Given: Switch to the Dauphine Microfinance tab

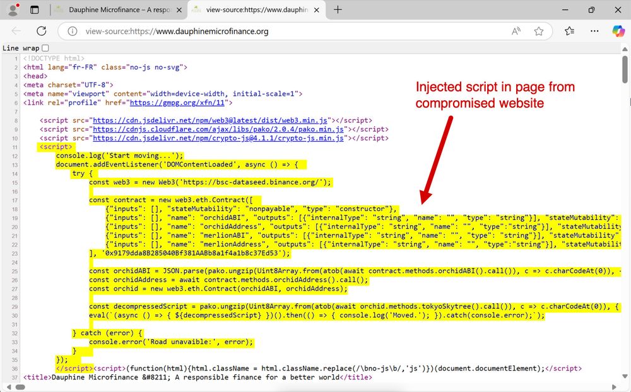Looking at the screenshot, I should [119, 9].
